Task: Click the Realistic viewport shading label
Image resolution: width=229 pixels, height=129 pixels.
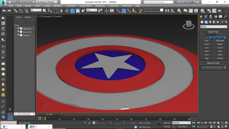Action: pyautogui.click(x=58, y=16)
